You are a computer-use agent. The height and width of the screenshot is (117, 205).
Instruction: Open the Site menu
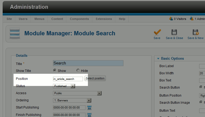click(x=9, y=19)
